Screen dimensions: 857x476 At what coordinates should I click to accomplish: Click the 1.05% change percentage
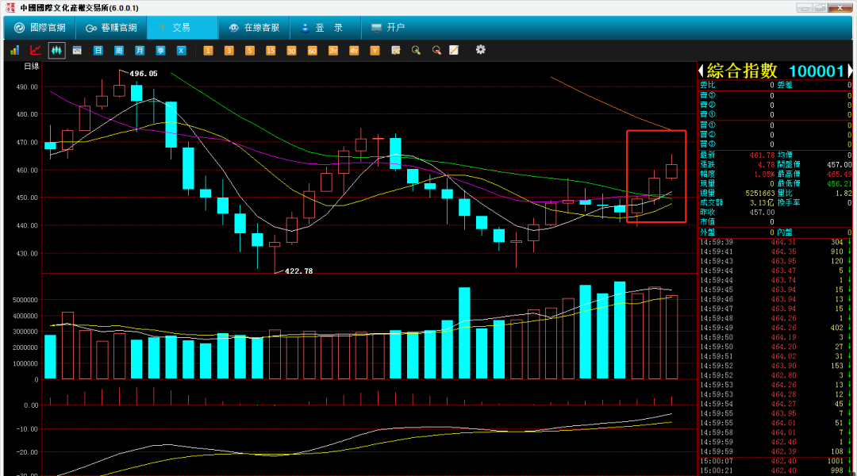764,175
